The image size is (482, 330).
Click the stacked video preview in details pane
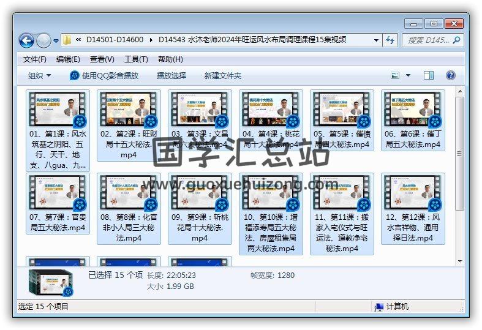tap(51, 283)
